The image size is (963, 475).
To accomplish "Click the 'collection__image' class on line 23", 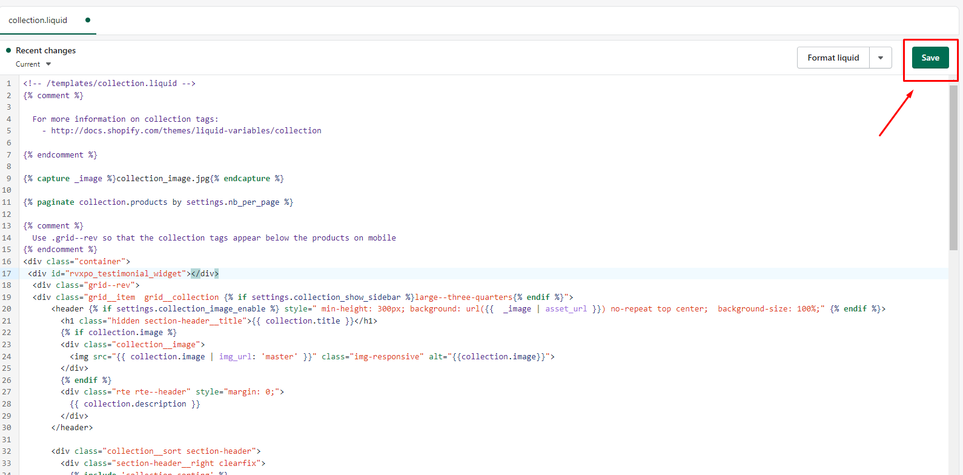I will point(156,344).
